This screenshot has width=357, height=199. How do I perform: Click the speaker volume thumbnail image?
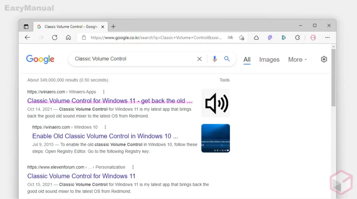click(x=216, y=103)
